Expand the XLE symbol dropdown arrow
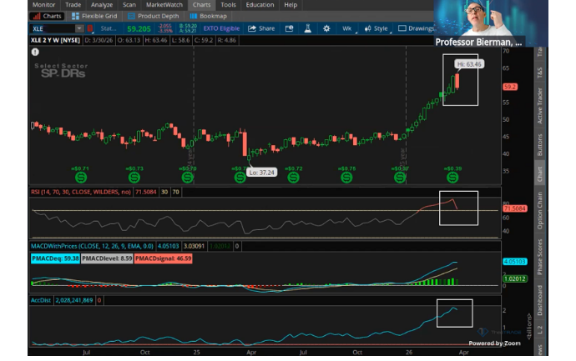This screenshot has width=576, height=361. click(79, 28)
